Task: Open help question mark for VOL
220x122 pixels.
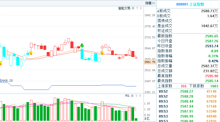Action: [x=136, y=96]
